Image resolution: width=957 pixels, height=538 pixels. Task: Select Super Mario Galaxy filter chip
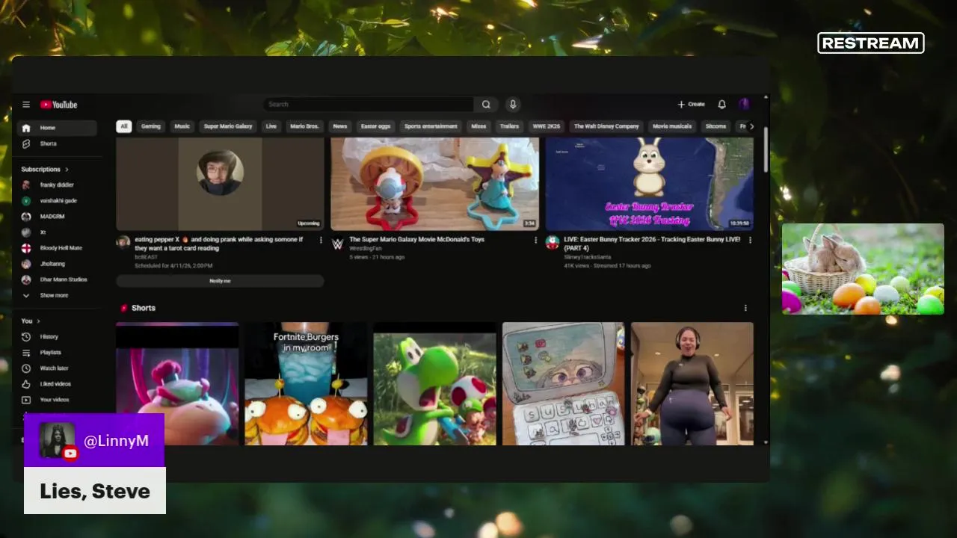(228, 126)
